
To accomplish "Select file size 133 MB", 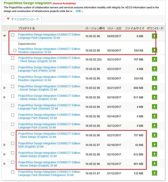I will [x=138, y=173].
